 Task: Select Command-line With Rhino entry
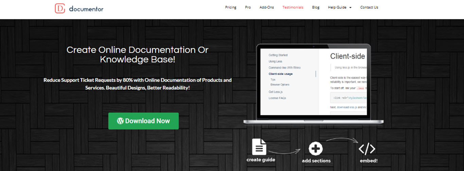(285, 68)
